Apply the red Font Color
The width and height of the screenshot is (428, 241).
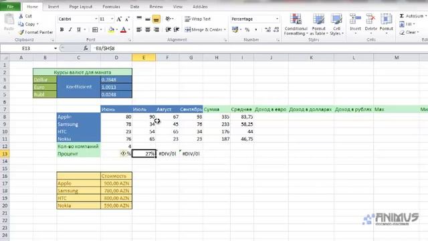click(123, 29)
